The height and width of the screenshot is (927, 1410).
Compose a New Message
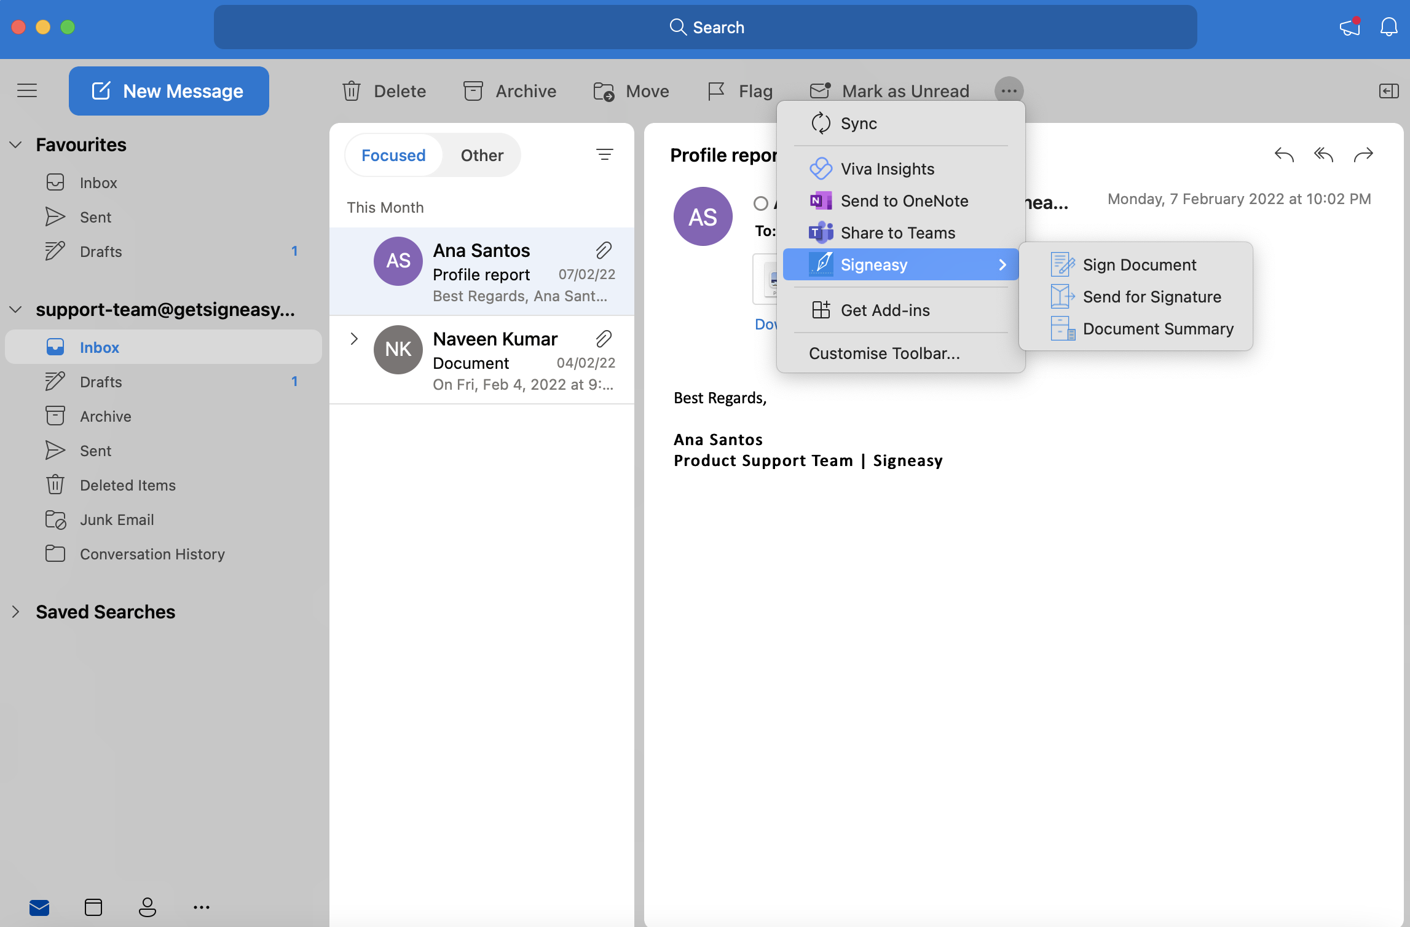[x=169, y=91]
